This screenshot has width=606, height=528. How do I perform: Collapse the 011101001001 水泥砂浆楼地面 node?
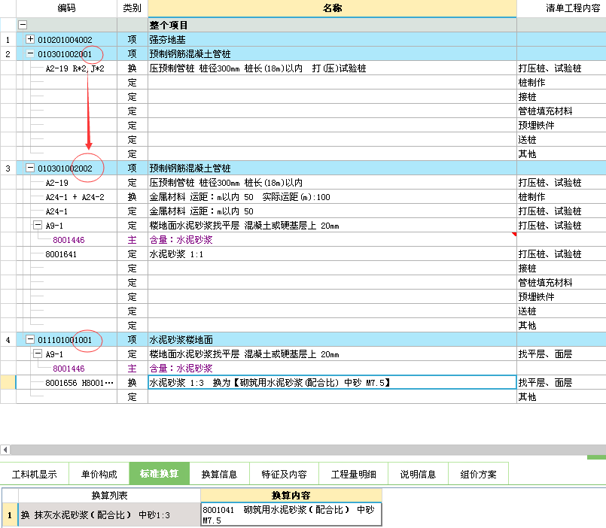pos(30,340)
